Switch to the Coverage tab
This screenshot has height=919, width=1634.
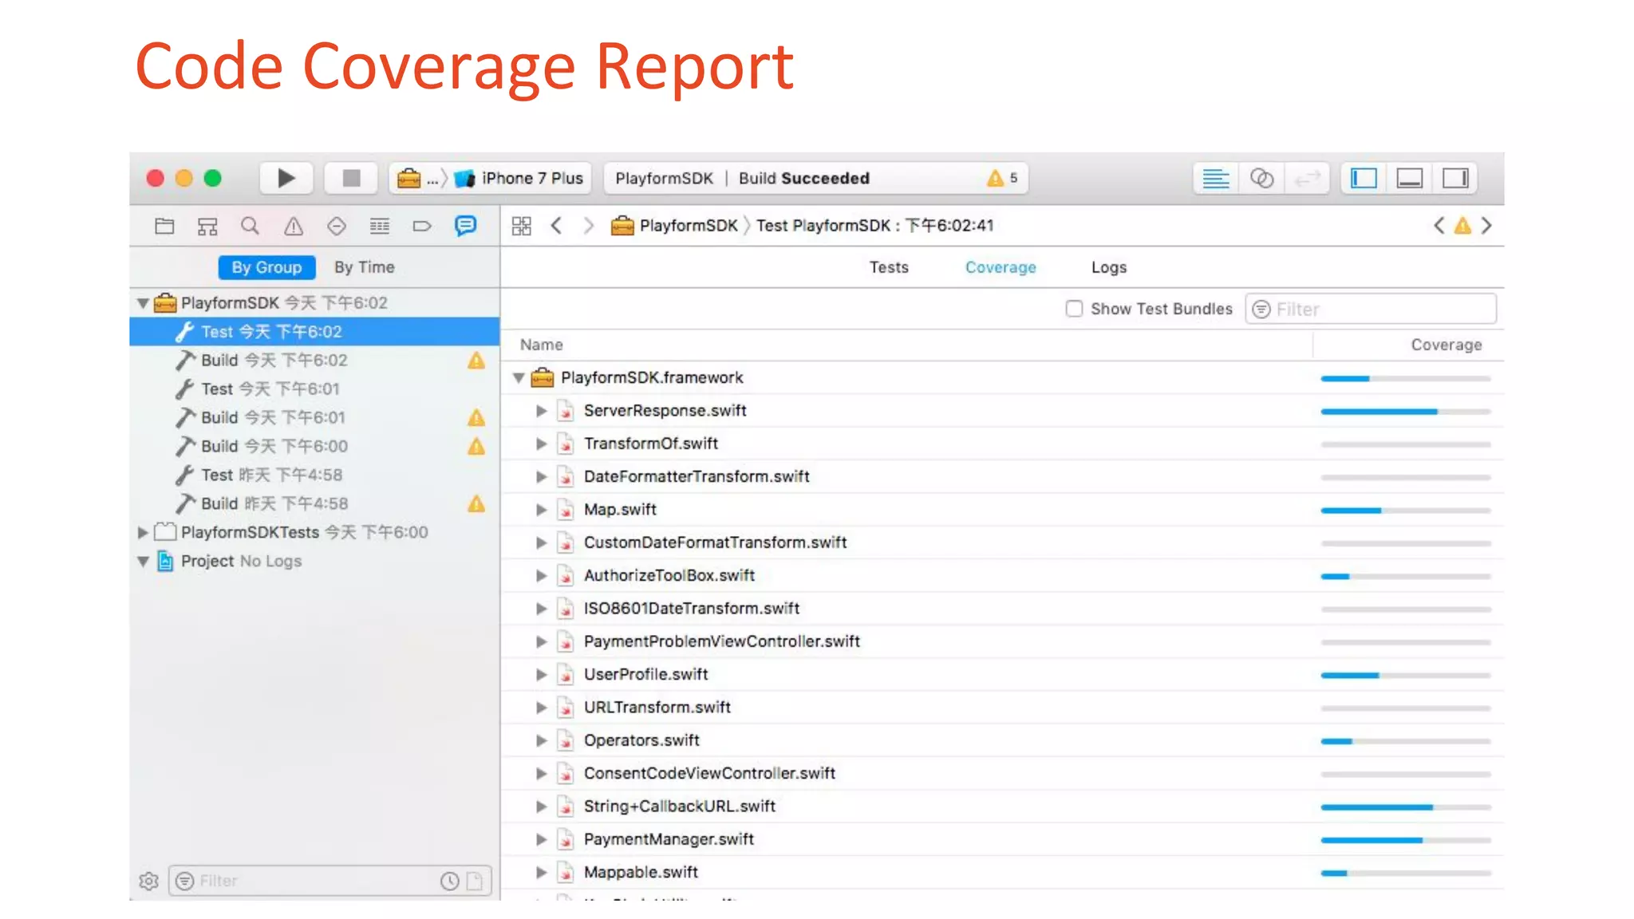(x=1001, y=267)
